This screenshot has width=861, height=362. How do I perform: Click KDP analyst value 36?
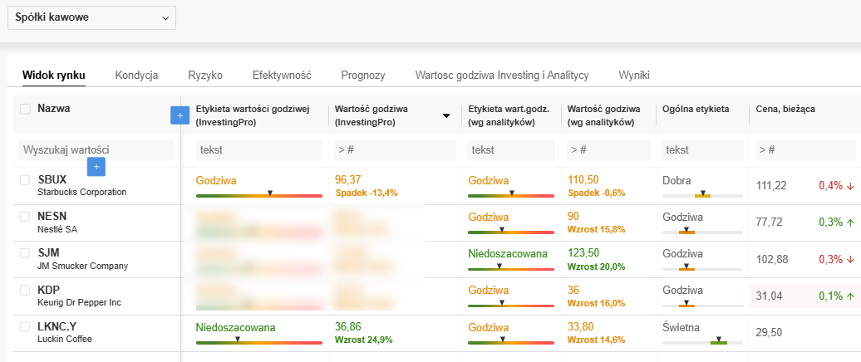pos(573,290)
